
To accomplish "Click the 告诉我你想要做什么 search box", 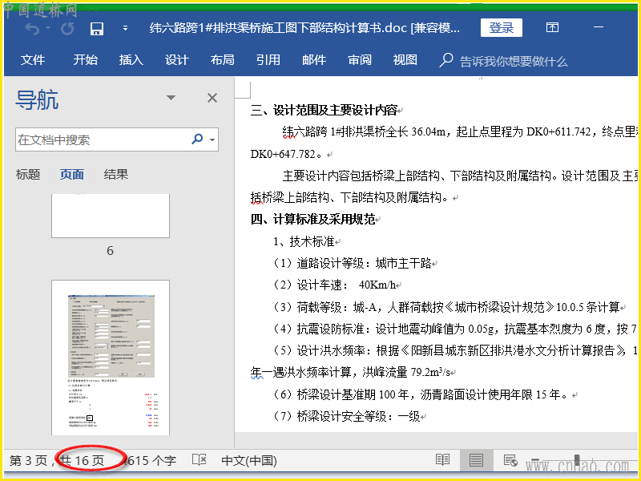I will point(504,61).
